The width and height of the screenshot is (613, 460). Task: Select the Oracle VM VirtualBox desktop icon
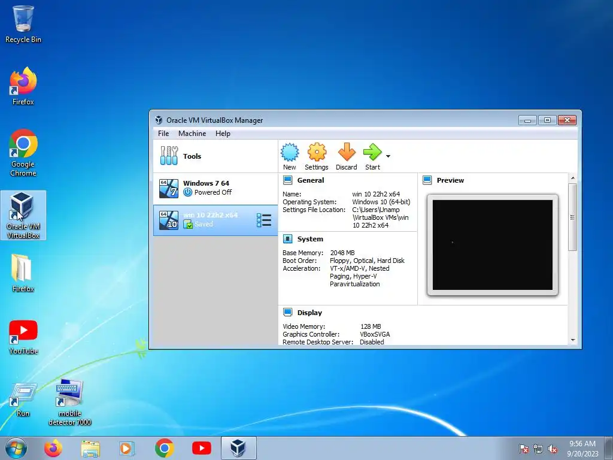pos(23,215)
